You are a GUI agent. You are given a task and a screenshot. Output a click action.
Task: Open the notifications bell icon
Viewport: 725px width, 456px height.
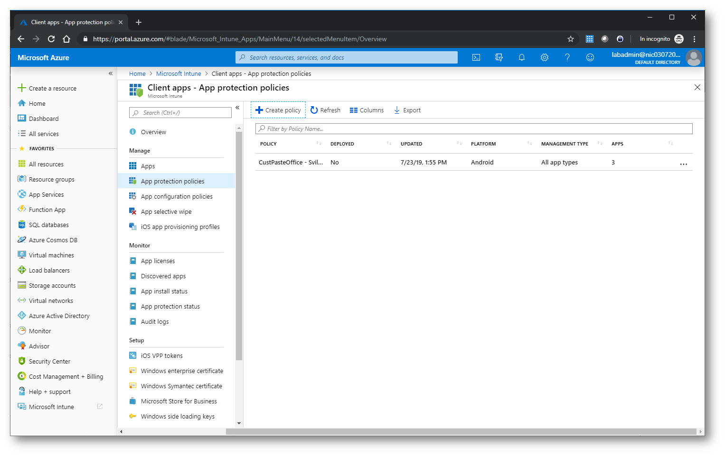522,57
